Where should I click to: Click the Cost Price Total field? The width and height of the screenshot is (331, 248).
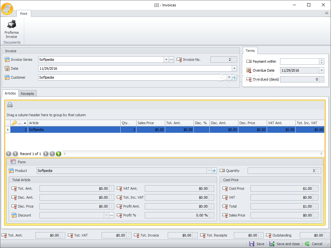tap(282, 206)
